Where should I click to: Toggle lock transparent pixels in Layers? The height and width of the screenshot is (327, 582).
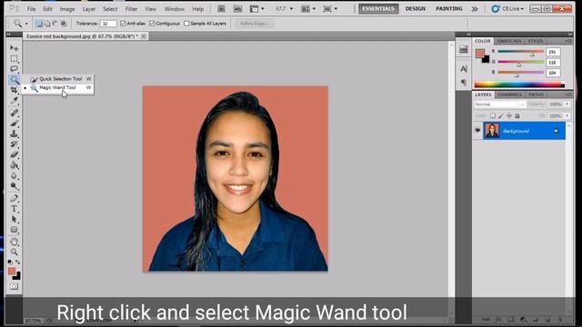click(493, 115)
